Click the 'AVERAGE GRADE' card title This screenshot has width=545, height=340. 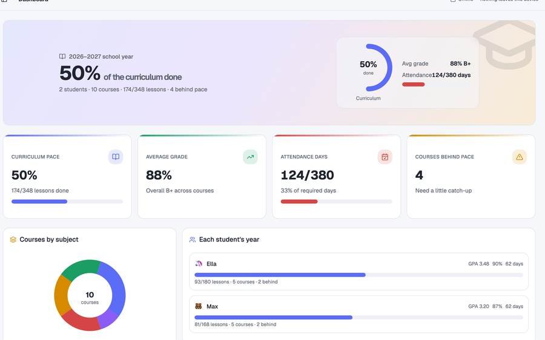pos(167,157)
